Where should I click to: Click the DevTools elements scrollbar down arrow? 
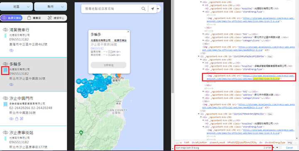(x=297, y=138)
